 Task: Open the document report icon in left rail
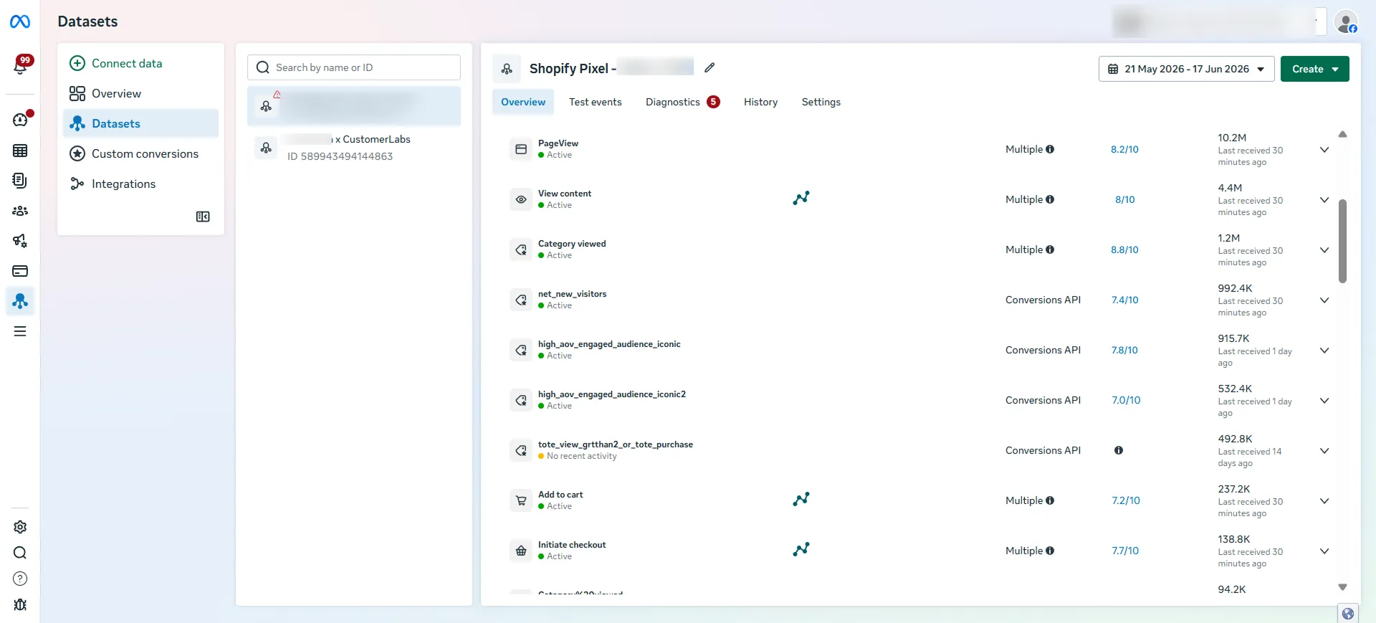tap(20, 181)
